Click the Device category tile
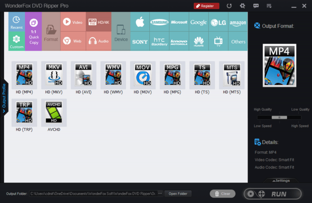Image resolution: width=312 pixels, height=203 pixels. (121, 32)
